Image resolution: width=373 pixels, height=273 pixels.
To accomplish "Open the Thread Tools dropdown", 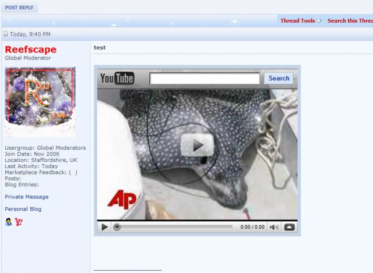I will 301,21.
